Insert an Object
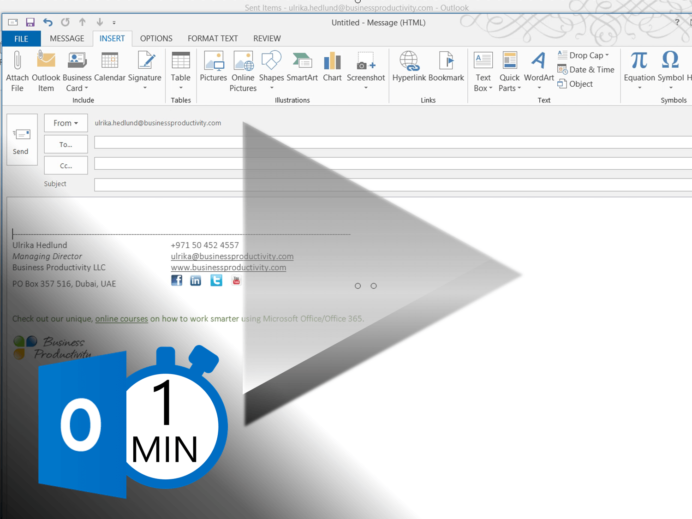692x519 pixels. tap(575, 84)
